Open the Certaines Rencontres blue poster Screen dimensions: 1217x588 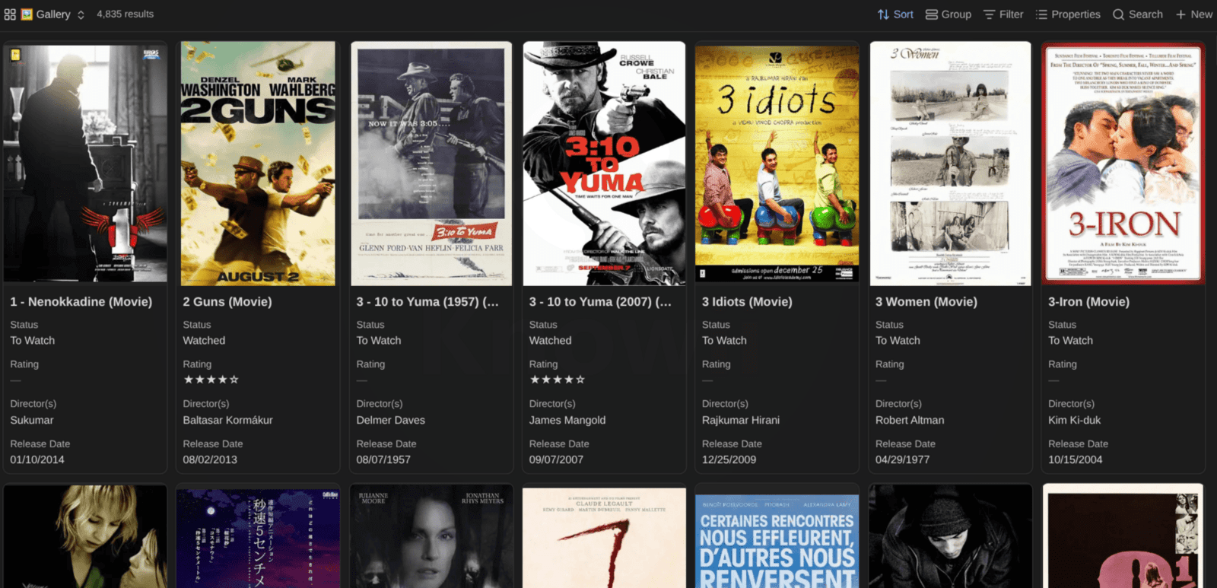[777, 540]
